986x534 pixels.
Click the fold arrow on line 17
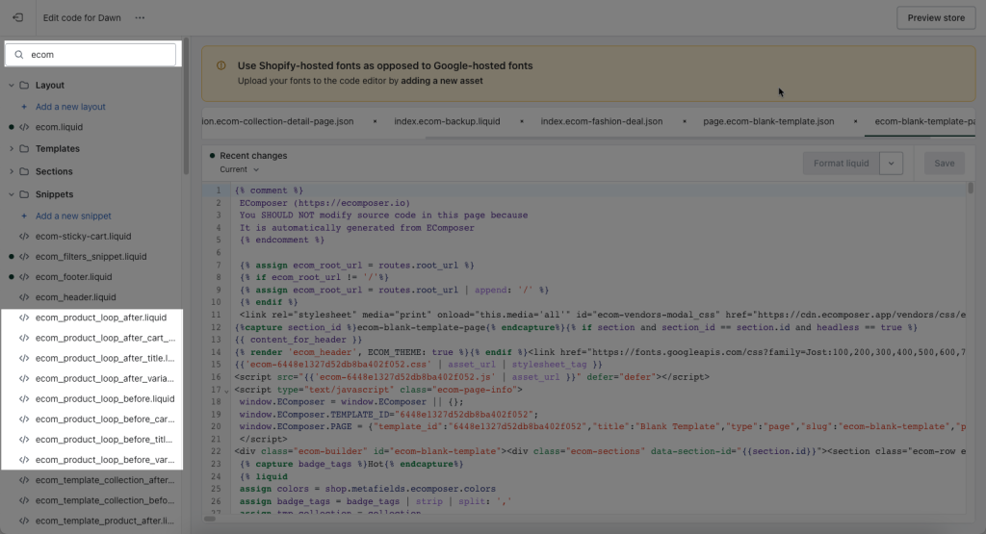tap(227, 391)
